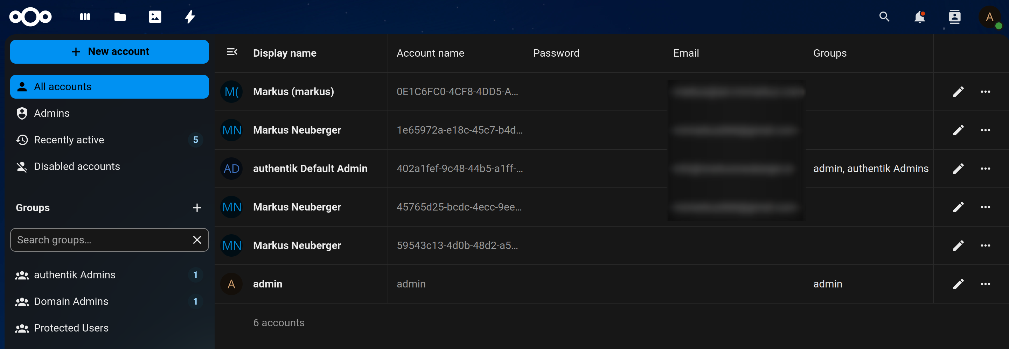Click the Search groups input field
Viewport: 1009px width, 349px height.
tap(100, 240)
